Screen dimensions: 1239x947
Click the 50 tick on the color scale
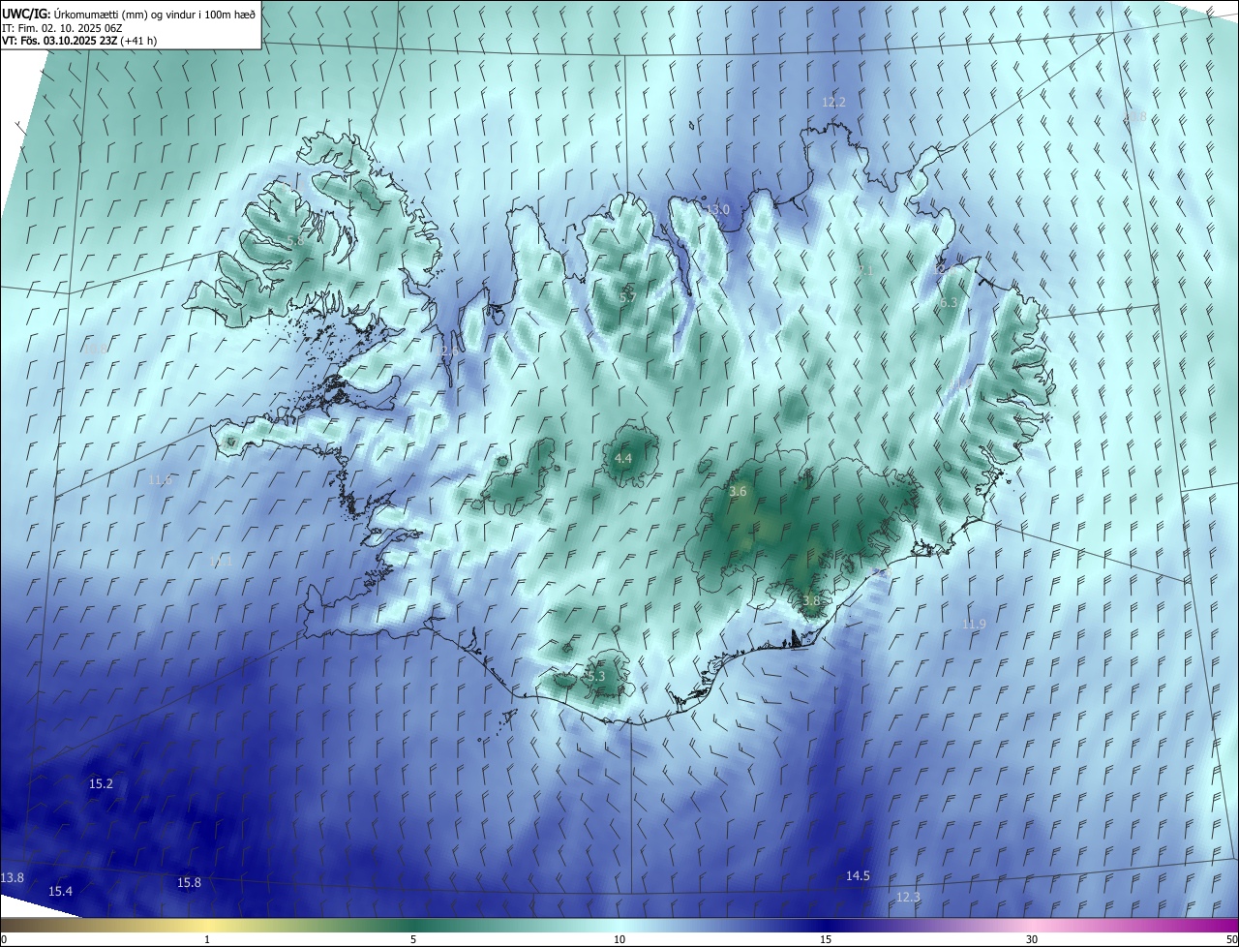click(1231, 939)
